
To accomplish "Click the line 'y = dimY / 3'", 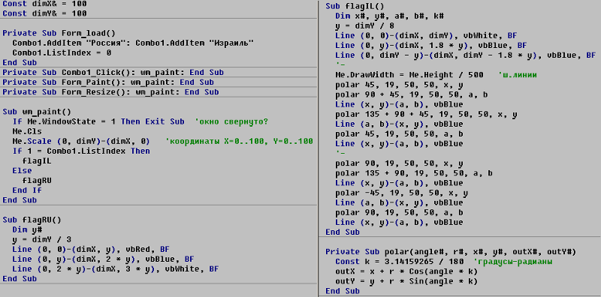I will (x=42, y=239).
